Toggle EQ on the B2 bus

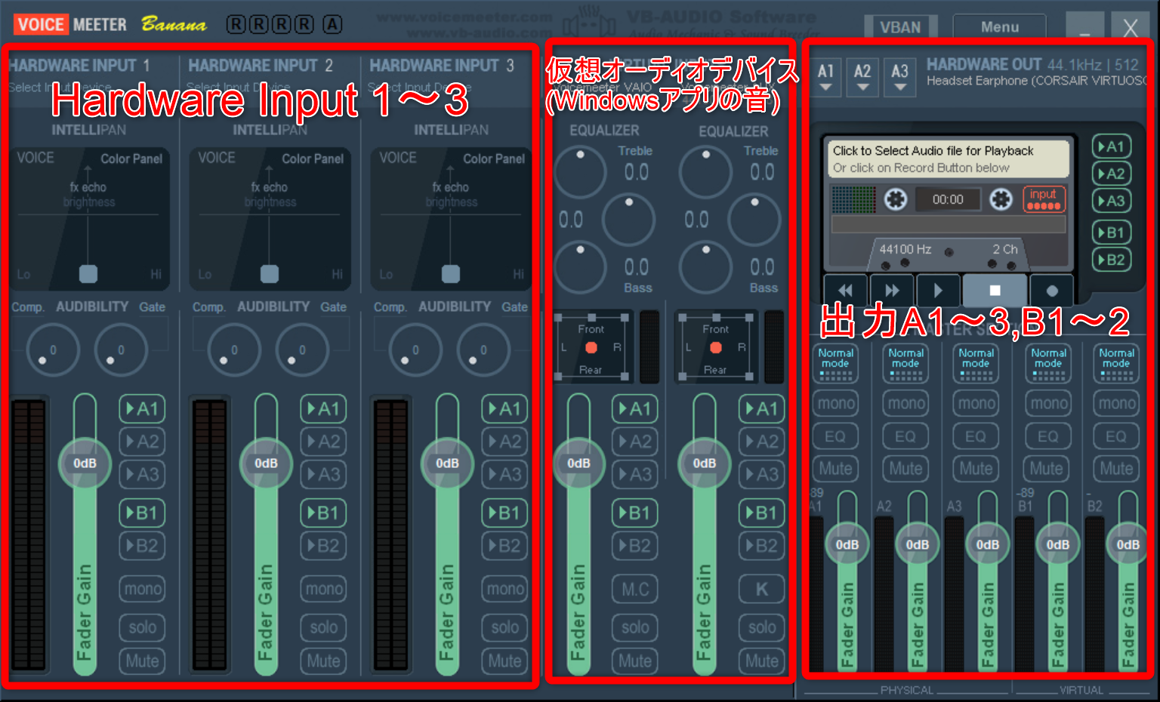click(x=1116, y=436)
